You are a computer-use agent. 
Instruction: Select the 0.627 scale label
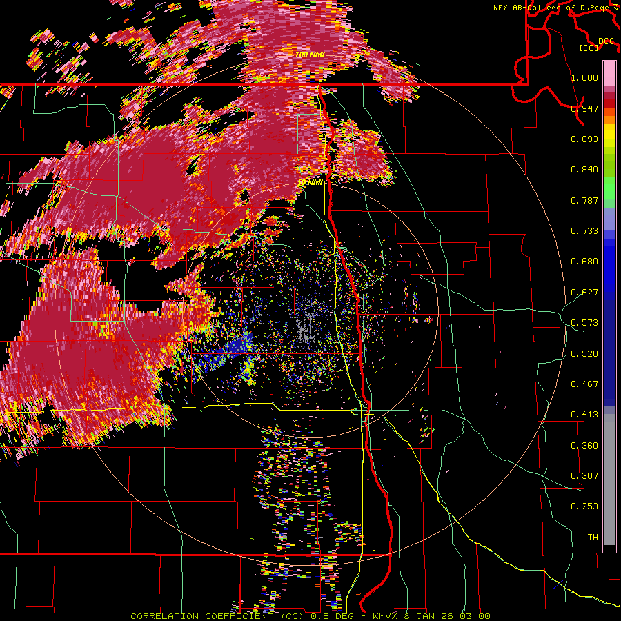tap(584, 293)
